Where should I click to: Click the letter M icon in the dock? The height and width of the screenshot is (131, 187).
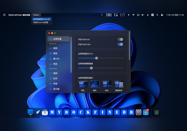tap(52, 112)
